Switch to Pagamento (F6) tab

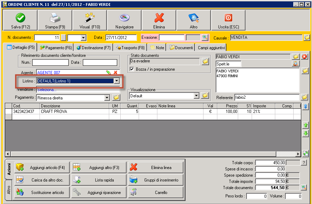tap(56, 48)
